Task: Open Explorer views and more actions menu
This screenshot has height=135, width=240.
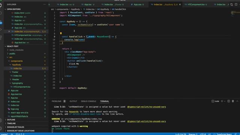Action: (x=44, y=4)
